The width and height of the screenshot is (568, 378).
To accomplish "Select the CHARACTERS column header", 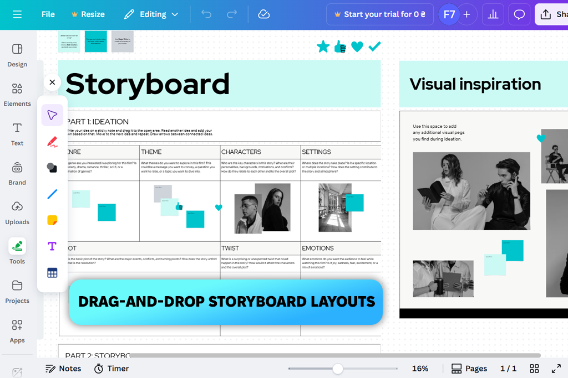I will click(x=241, y=152).
